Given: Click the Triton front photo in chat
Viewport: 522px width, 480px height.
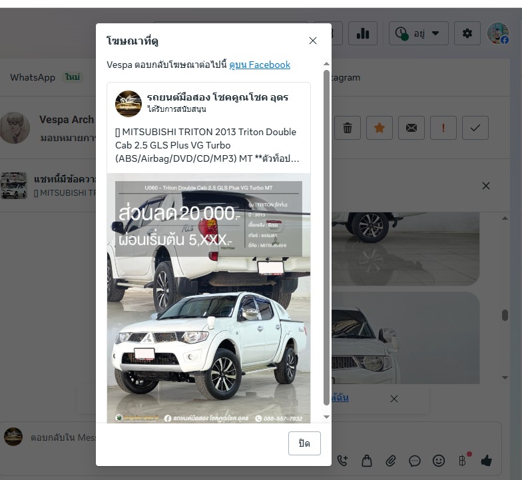Looking at the screenshot, I should coord(405,338).
